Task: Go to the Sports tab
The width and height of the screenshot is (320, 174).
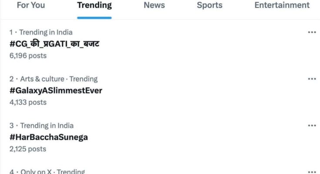Action: [x=209, y=5]
